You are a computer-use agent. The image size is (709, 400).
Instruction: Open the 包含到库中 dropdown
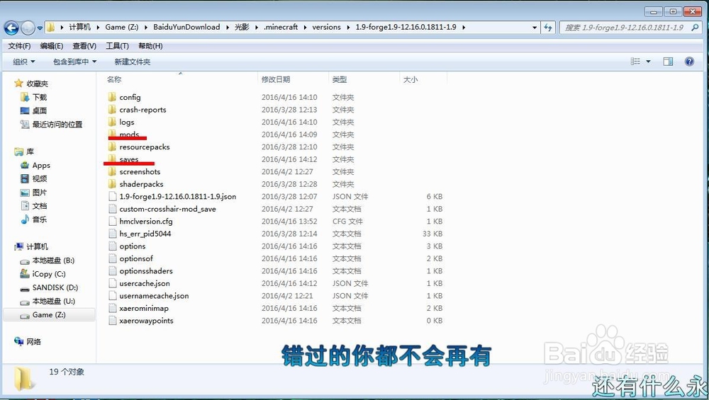(x=74, y=62)
